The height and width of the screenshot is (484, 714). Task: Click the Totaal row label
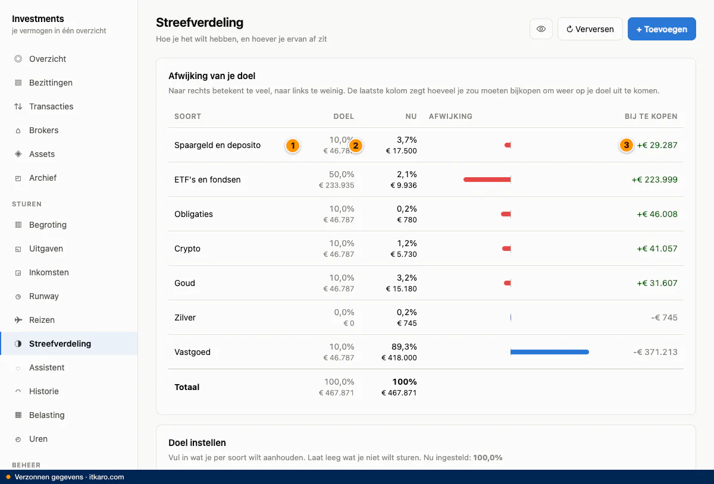tap(187, 387)
